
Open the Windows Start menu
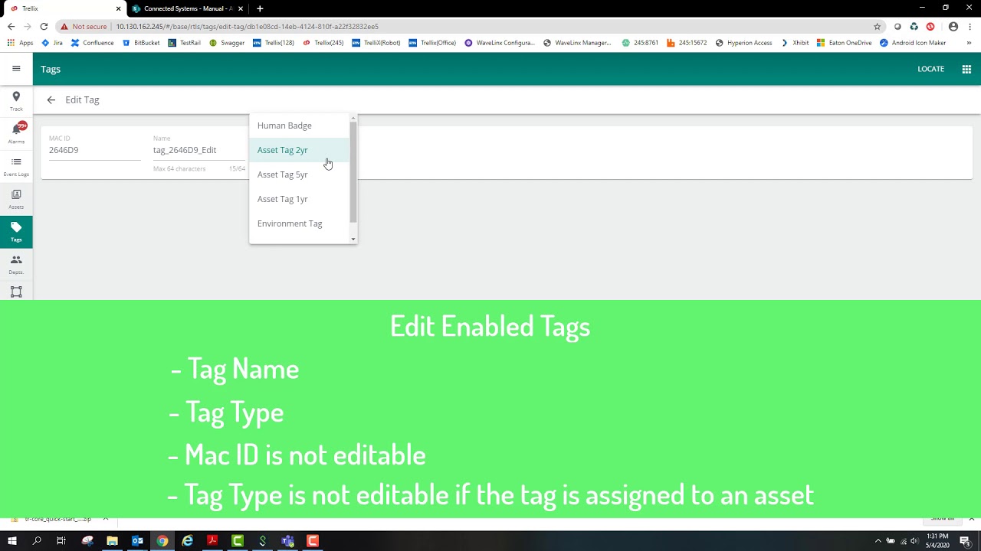[x=11, y=541]
